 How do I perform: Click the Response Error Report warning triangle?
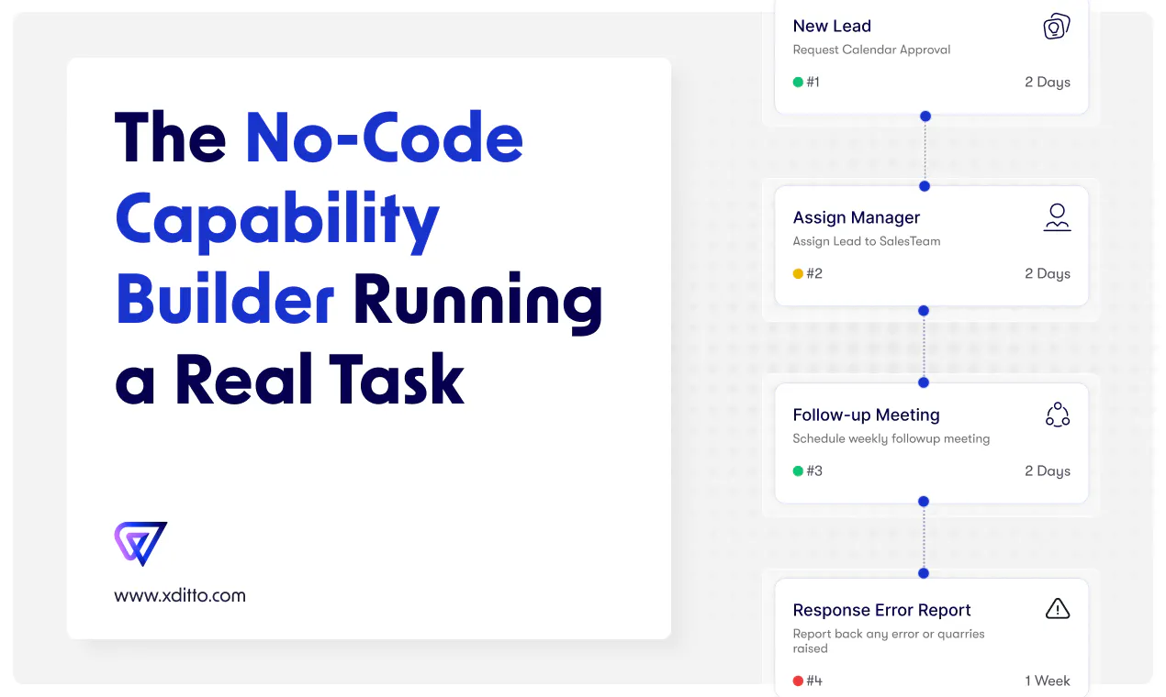(1058, 608)
